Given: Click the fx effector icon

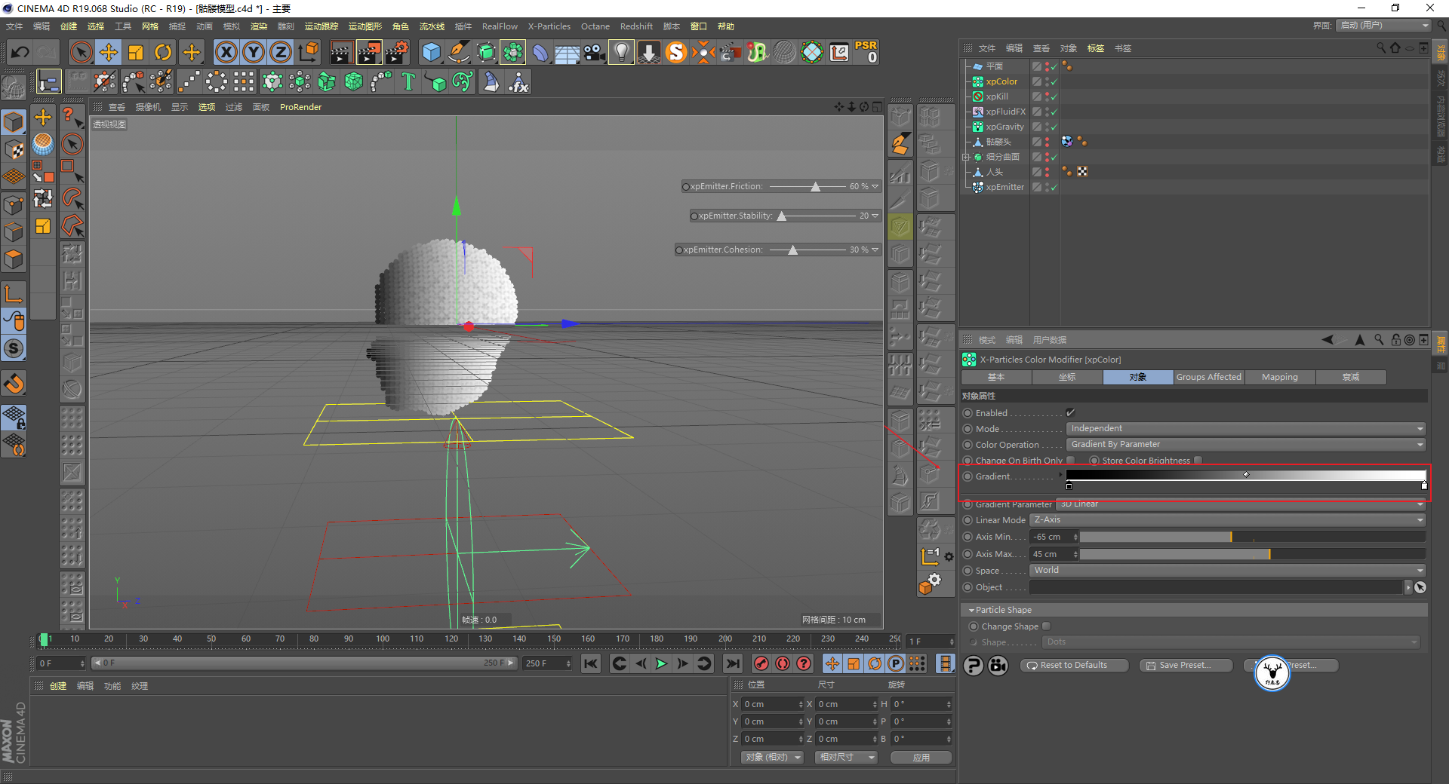Looking at the screenshot, I should pyautogui.click(x=518, y=81).
